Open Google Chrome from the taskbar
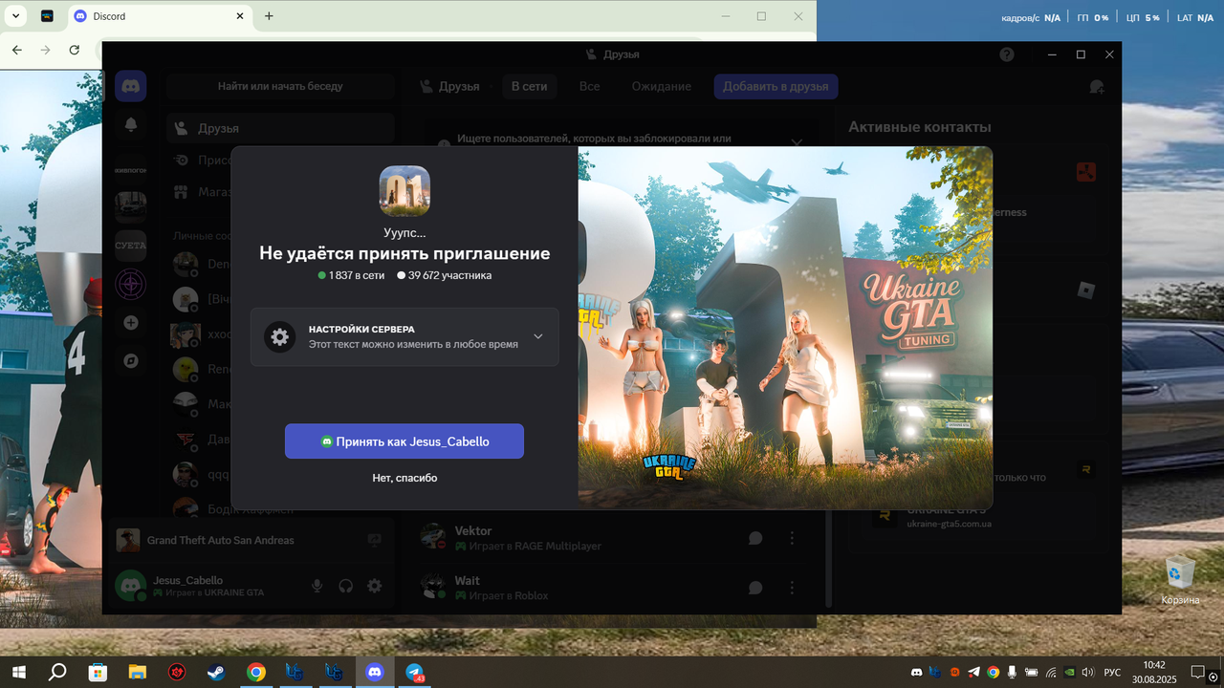The image size is (1224, 688). (255, 672)
